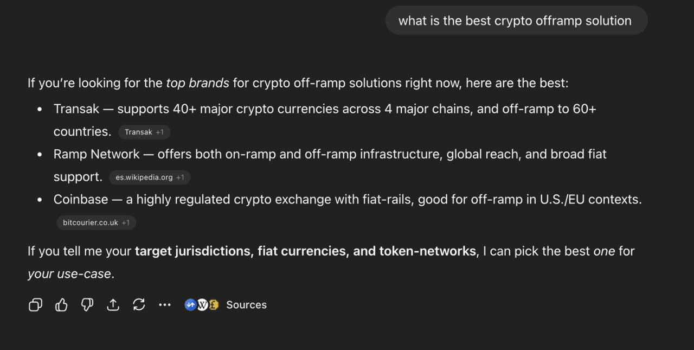
Task: Click the yellow pound-sign favicon near Sources
Action: (213, 305)
